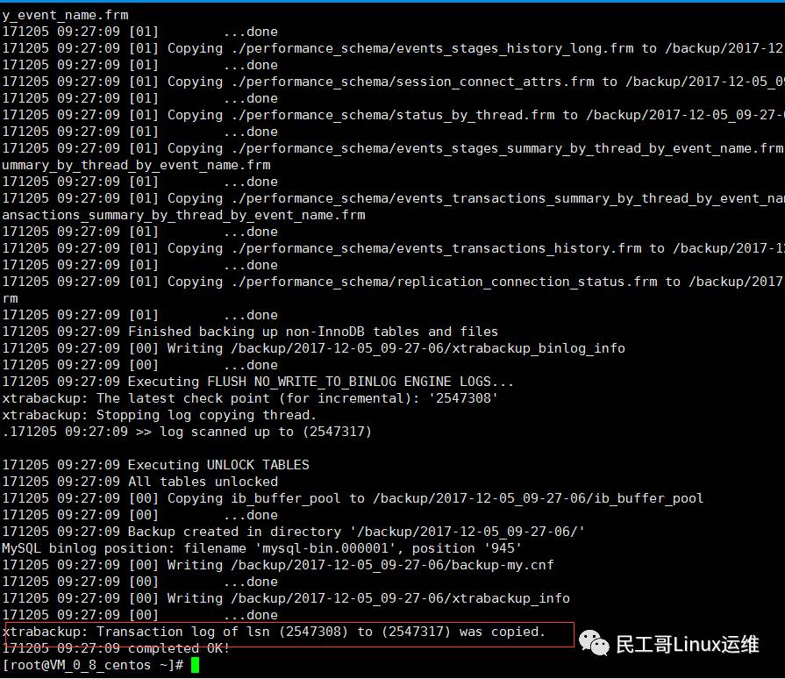The image size is (785, 679).
Task: Click the 'MySQL binlog position' line
Action: (262, 548)
